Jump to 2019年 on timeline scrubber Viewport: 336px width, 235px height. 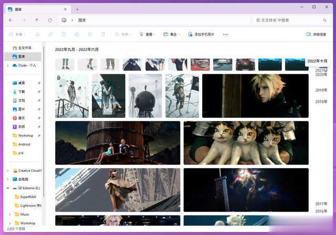pos(321,90)
